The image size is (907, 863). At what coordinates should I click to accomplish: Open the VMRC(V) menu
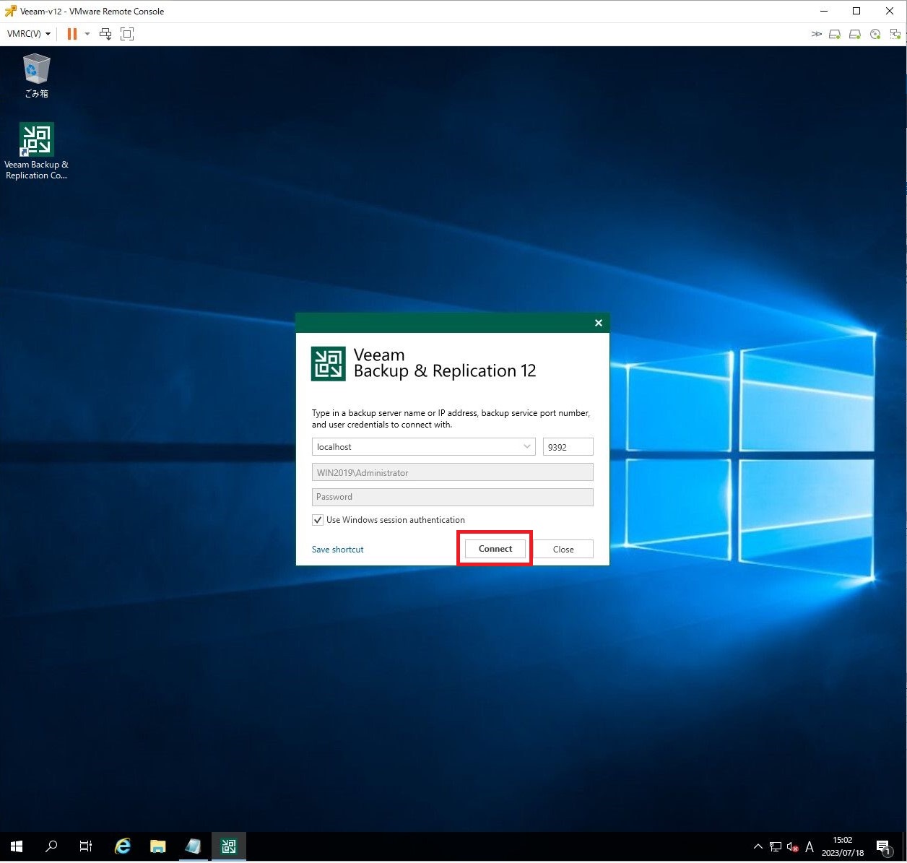[29, 34]
